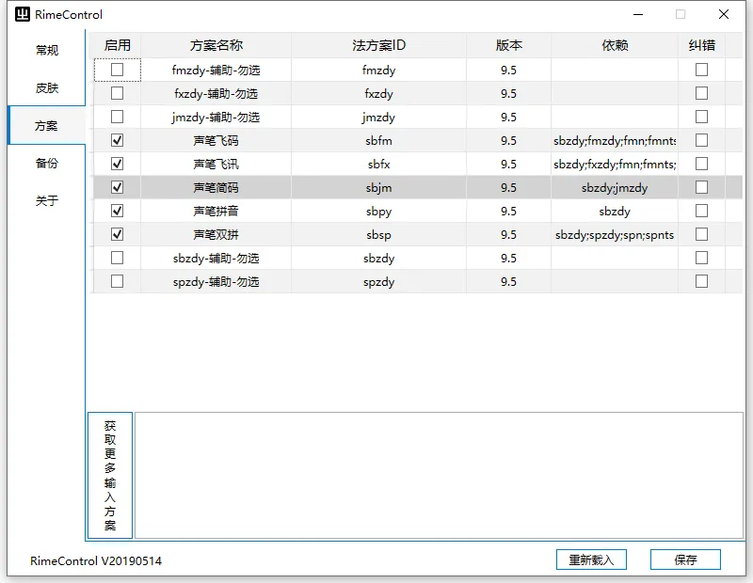The width and height of the screenshot is (753, 583).
Task: Click the 重新载入 button
Action: pos(591,559)
